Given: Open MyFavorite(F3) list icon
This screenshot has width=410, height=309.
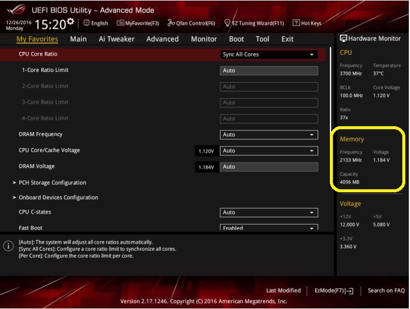Looking at the screenshot, I should [x=120, y=23].
